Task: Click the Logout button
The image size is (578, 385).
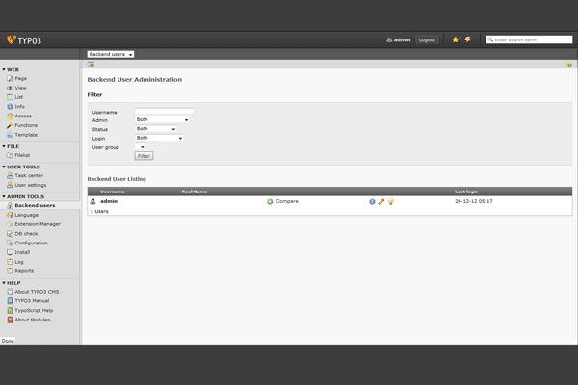Action: [x=427, y=39]
